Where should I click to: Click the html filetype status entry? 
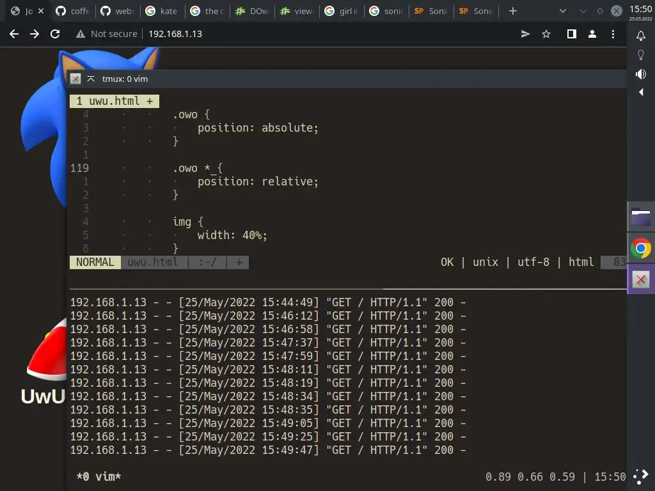[581, 262]
